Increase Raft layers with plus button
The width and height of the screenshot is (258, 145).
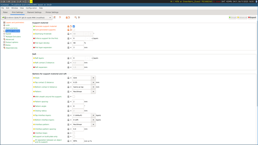(92, 58)
